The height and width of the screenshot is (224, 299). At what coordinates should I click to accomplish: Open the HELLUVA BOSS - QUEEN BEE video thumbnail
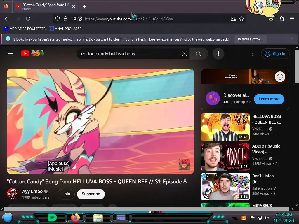pyautogui.click(x=225, y=127)
